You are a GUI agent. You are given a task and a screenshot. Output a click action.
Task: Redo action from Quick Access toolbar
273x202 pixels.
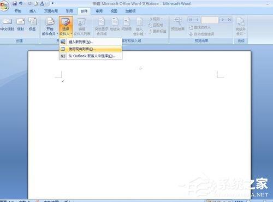[29, 3]
